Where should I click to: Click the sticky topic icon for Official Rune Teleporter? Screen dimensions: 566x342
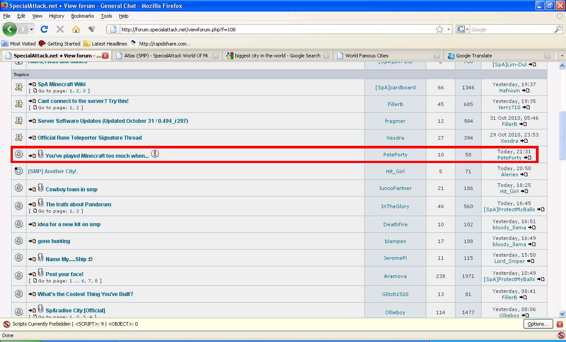(x=19, y=137)
